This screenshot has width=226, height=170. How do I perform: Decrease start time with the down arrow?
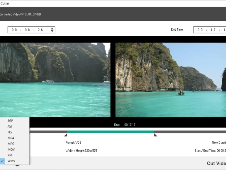pos(52,31)
